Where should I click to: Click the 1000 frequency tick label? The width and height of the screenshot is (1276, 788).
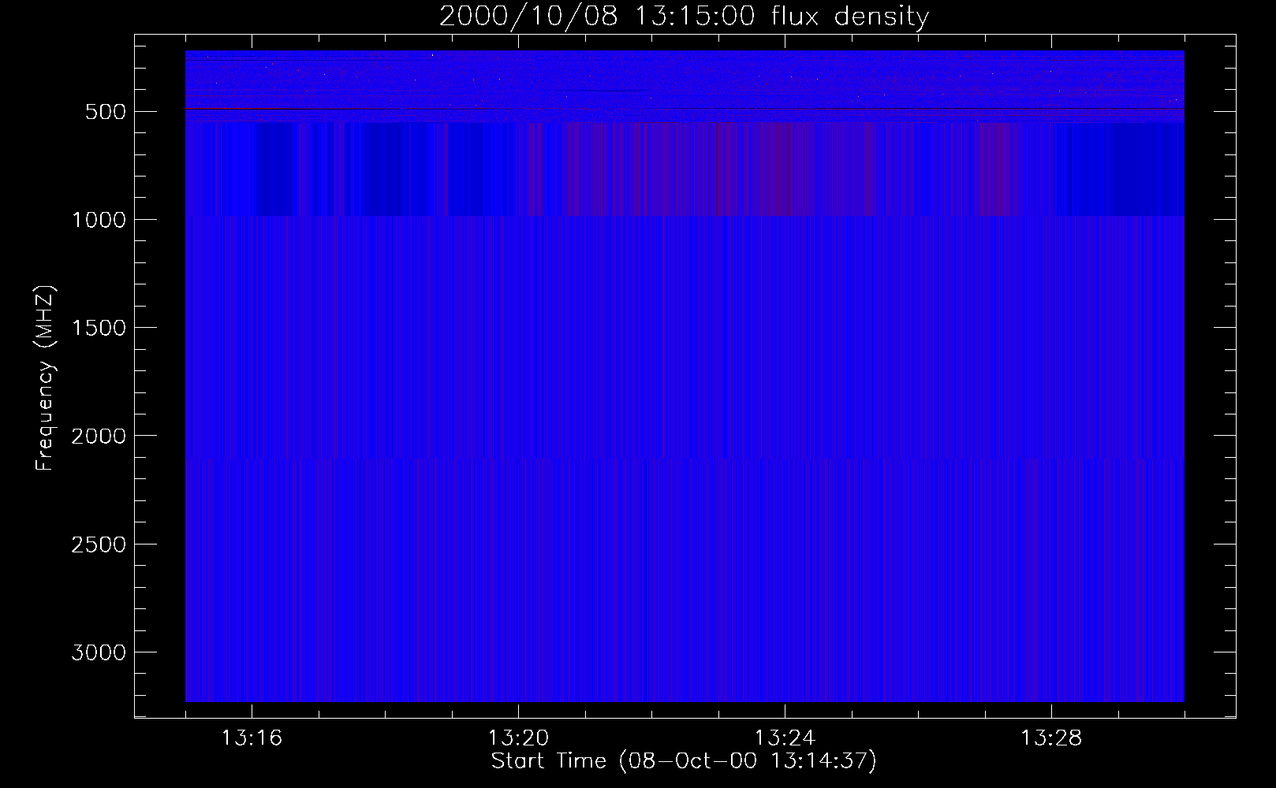[x=99, y=220]
